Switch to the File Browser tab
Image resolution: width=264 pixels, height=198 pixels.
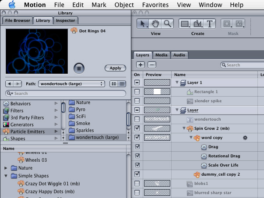coord(18,21)
